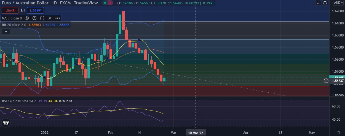Image resolution: width=345 pixels, height=136 pixels.
Task: Click the down arrow button at top right
Action: [318, 3]
